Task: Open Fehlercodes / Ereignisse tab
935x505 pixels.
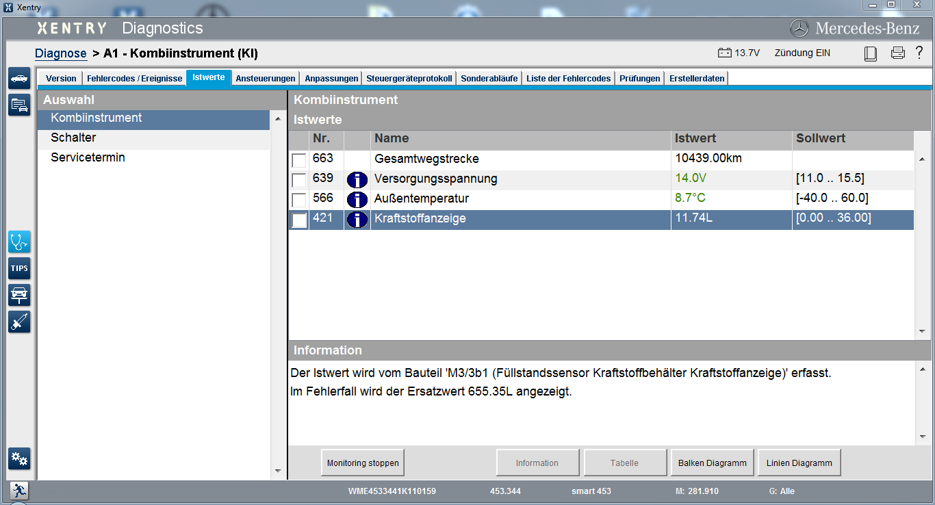Action: point(134,79)
